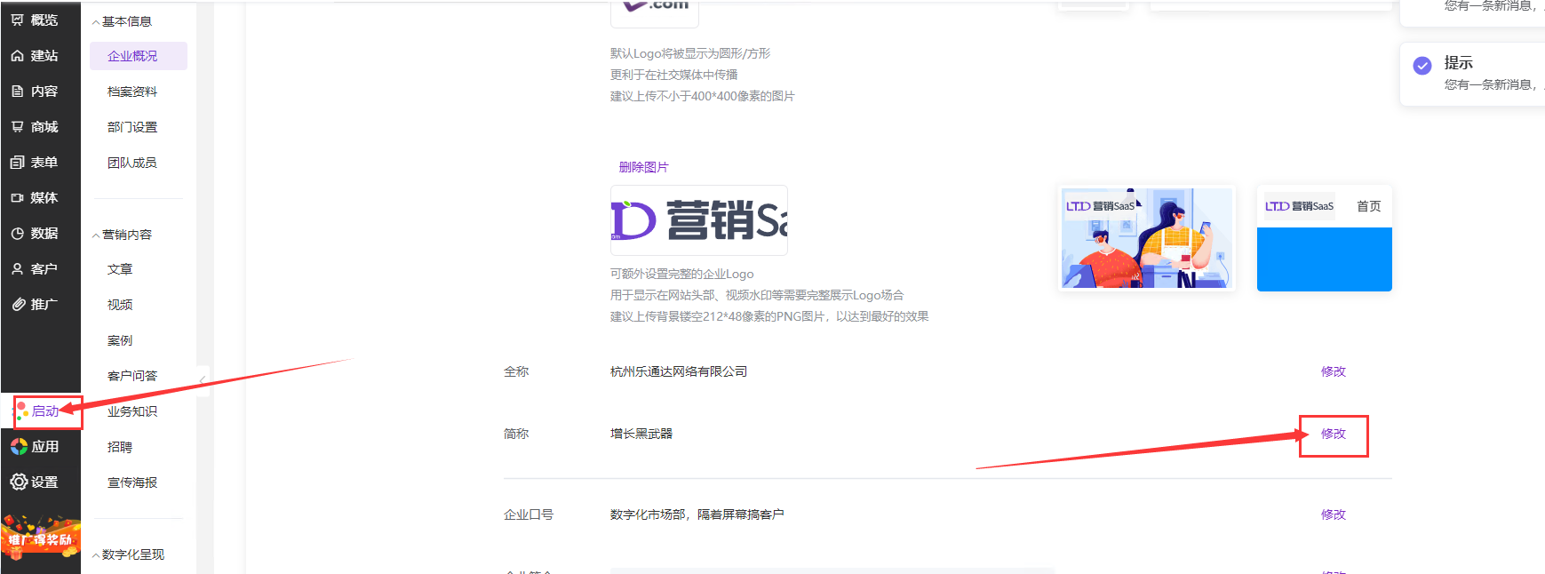Screen dimensions: 1545x574
Task: Click the slogan 数字化市场部，隔着屏幕搞客户
Action: [x=697, y=514]
